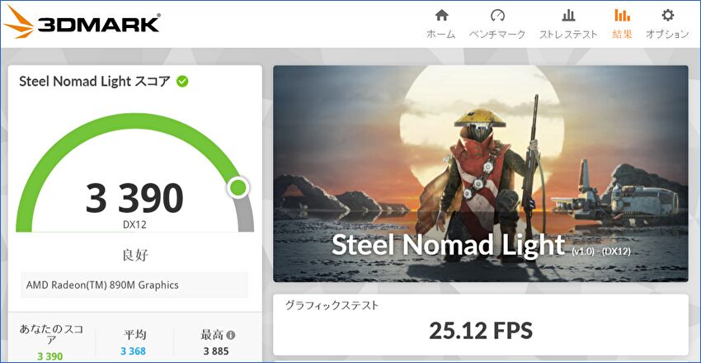Go to the ホーム home icon
Image resolution: width=701 pixels, height=363 pixels.
(441, 15)
